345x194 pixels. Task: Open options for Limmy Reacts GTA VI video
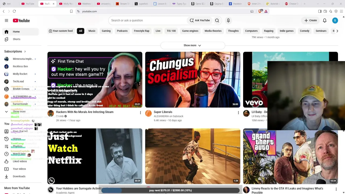pyautogui.click(x=336, y=189)
